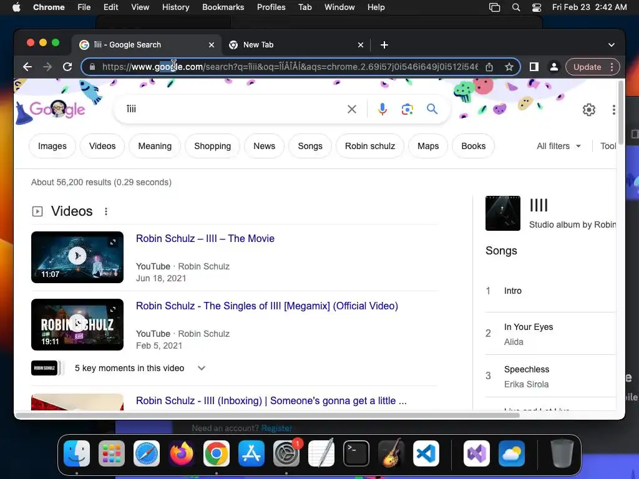Bookmark this page with the star icon
Screen dimensions: 639x479
pos(509,67)
